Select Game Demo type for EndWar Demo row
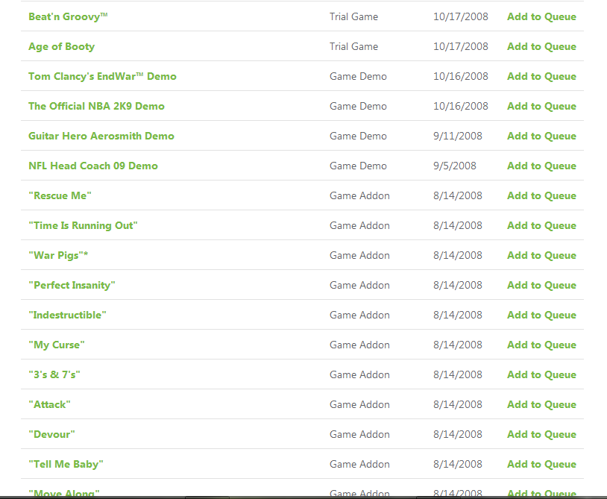Viewport: 607px width, 499px height. 358,76
